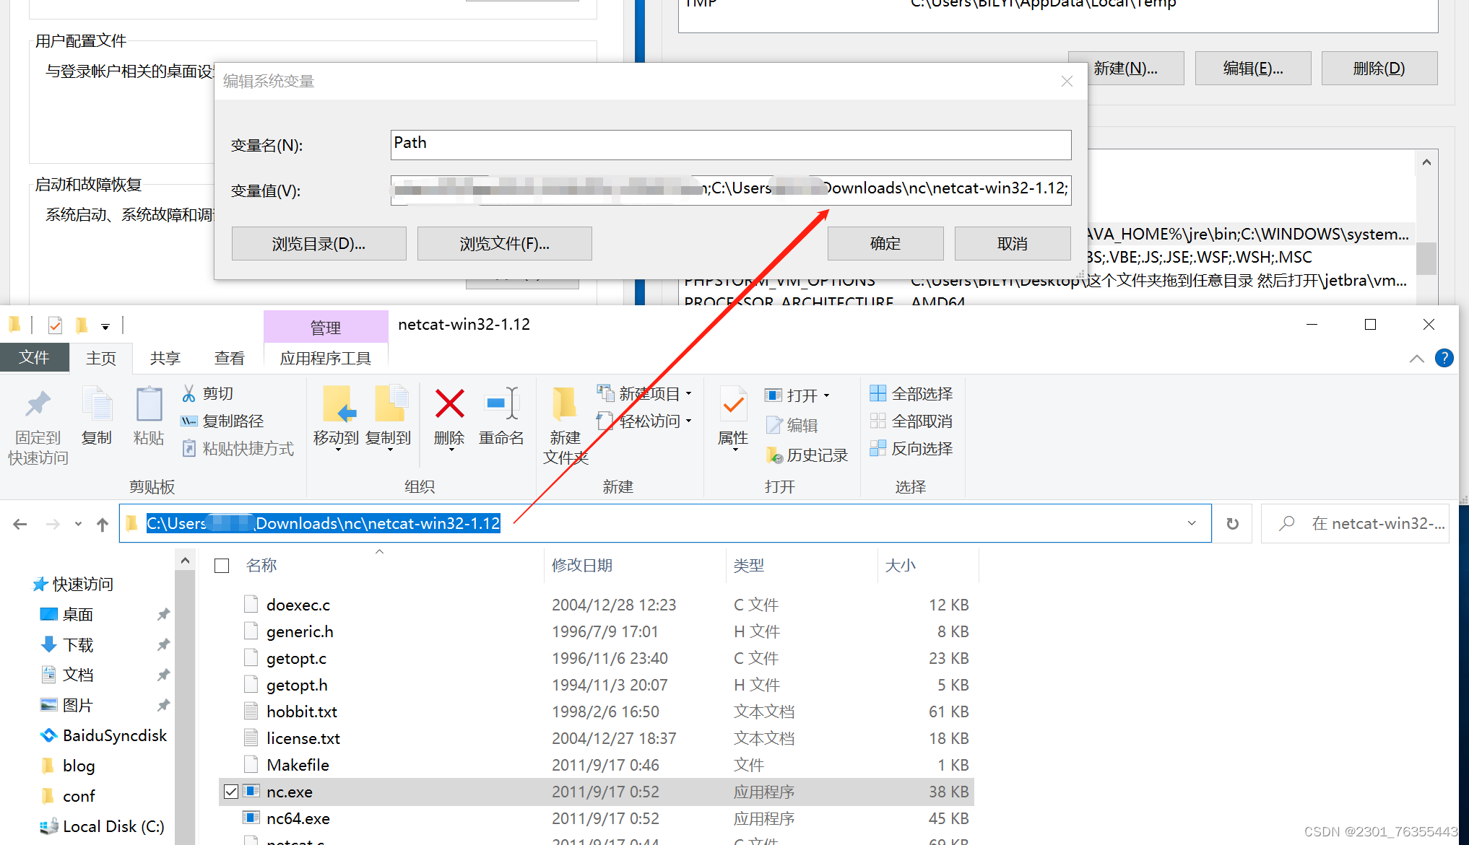This screenshot has width=1469, height=845.
Task: Click the Move to folder icon
Action: click(339, 403)
